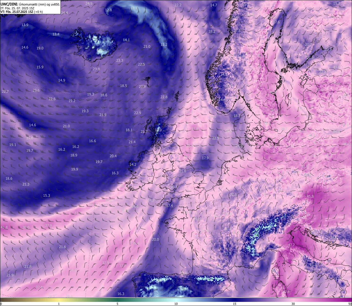Click the 22.6 value label
Viewport: 352px width, 306px height.
tap(52, 99)
